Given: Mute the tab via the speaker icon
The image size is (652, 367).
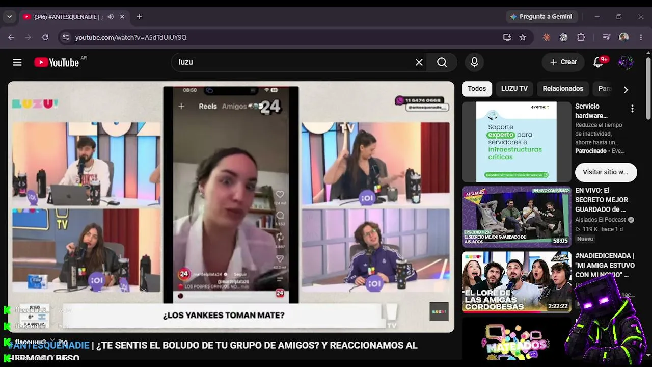Looking at the screenshot, I should click(x=111, y=17).
